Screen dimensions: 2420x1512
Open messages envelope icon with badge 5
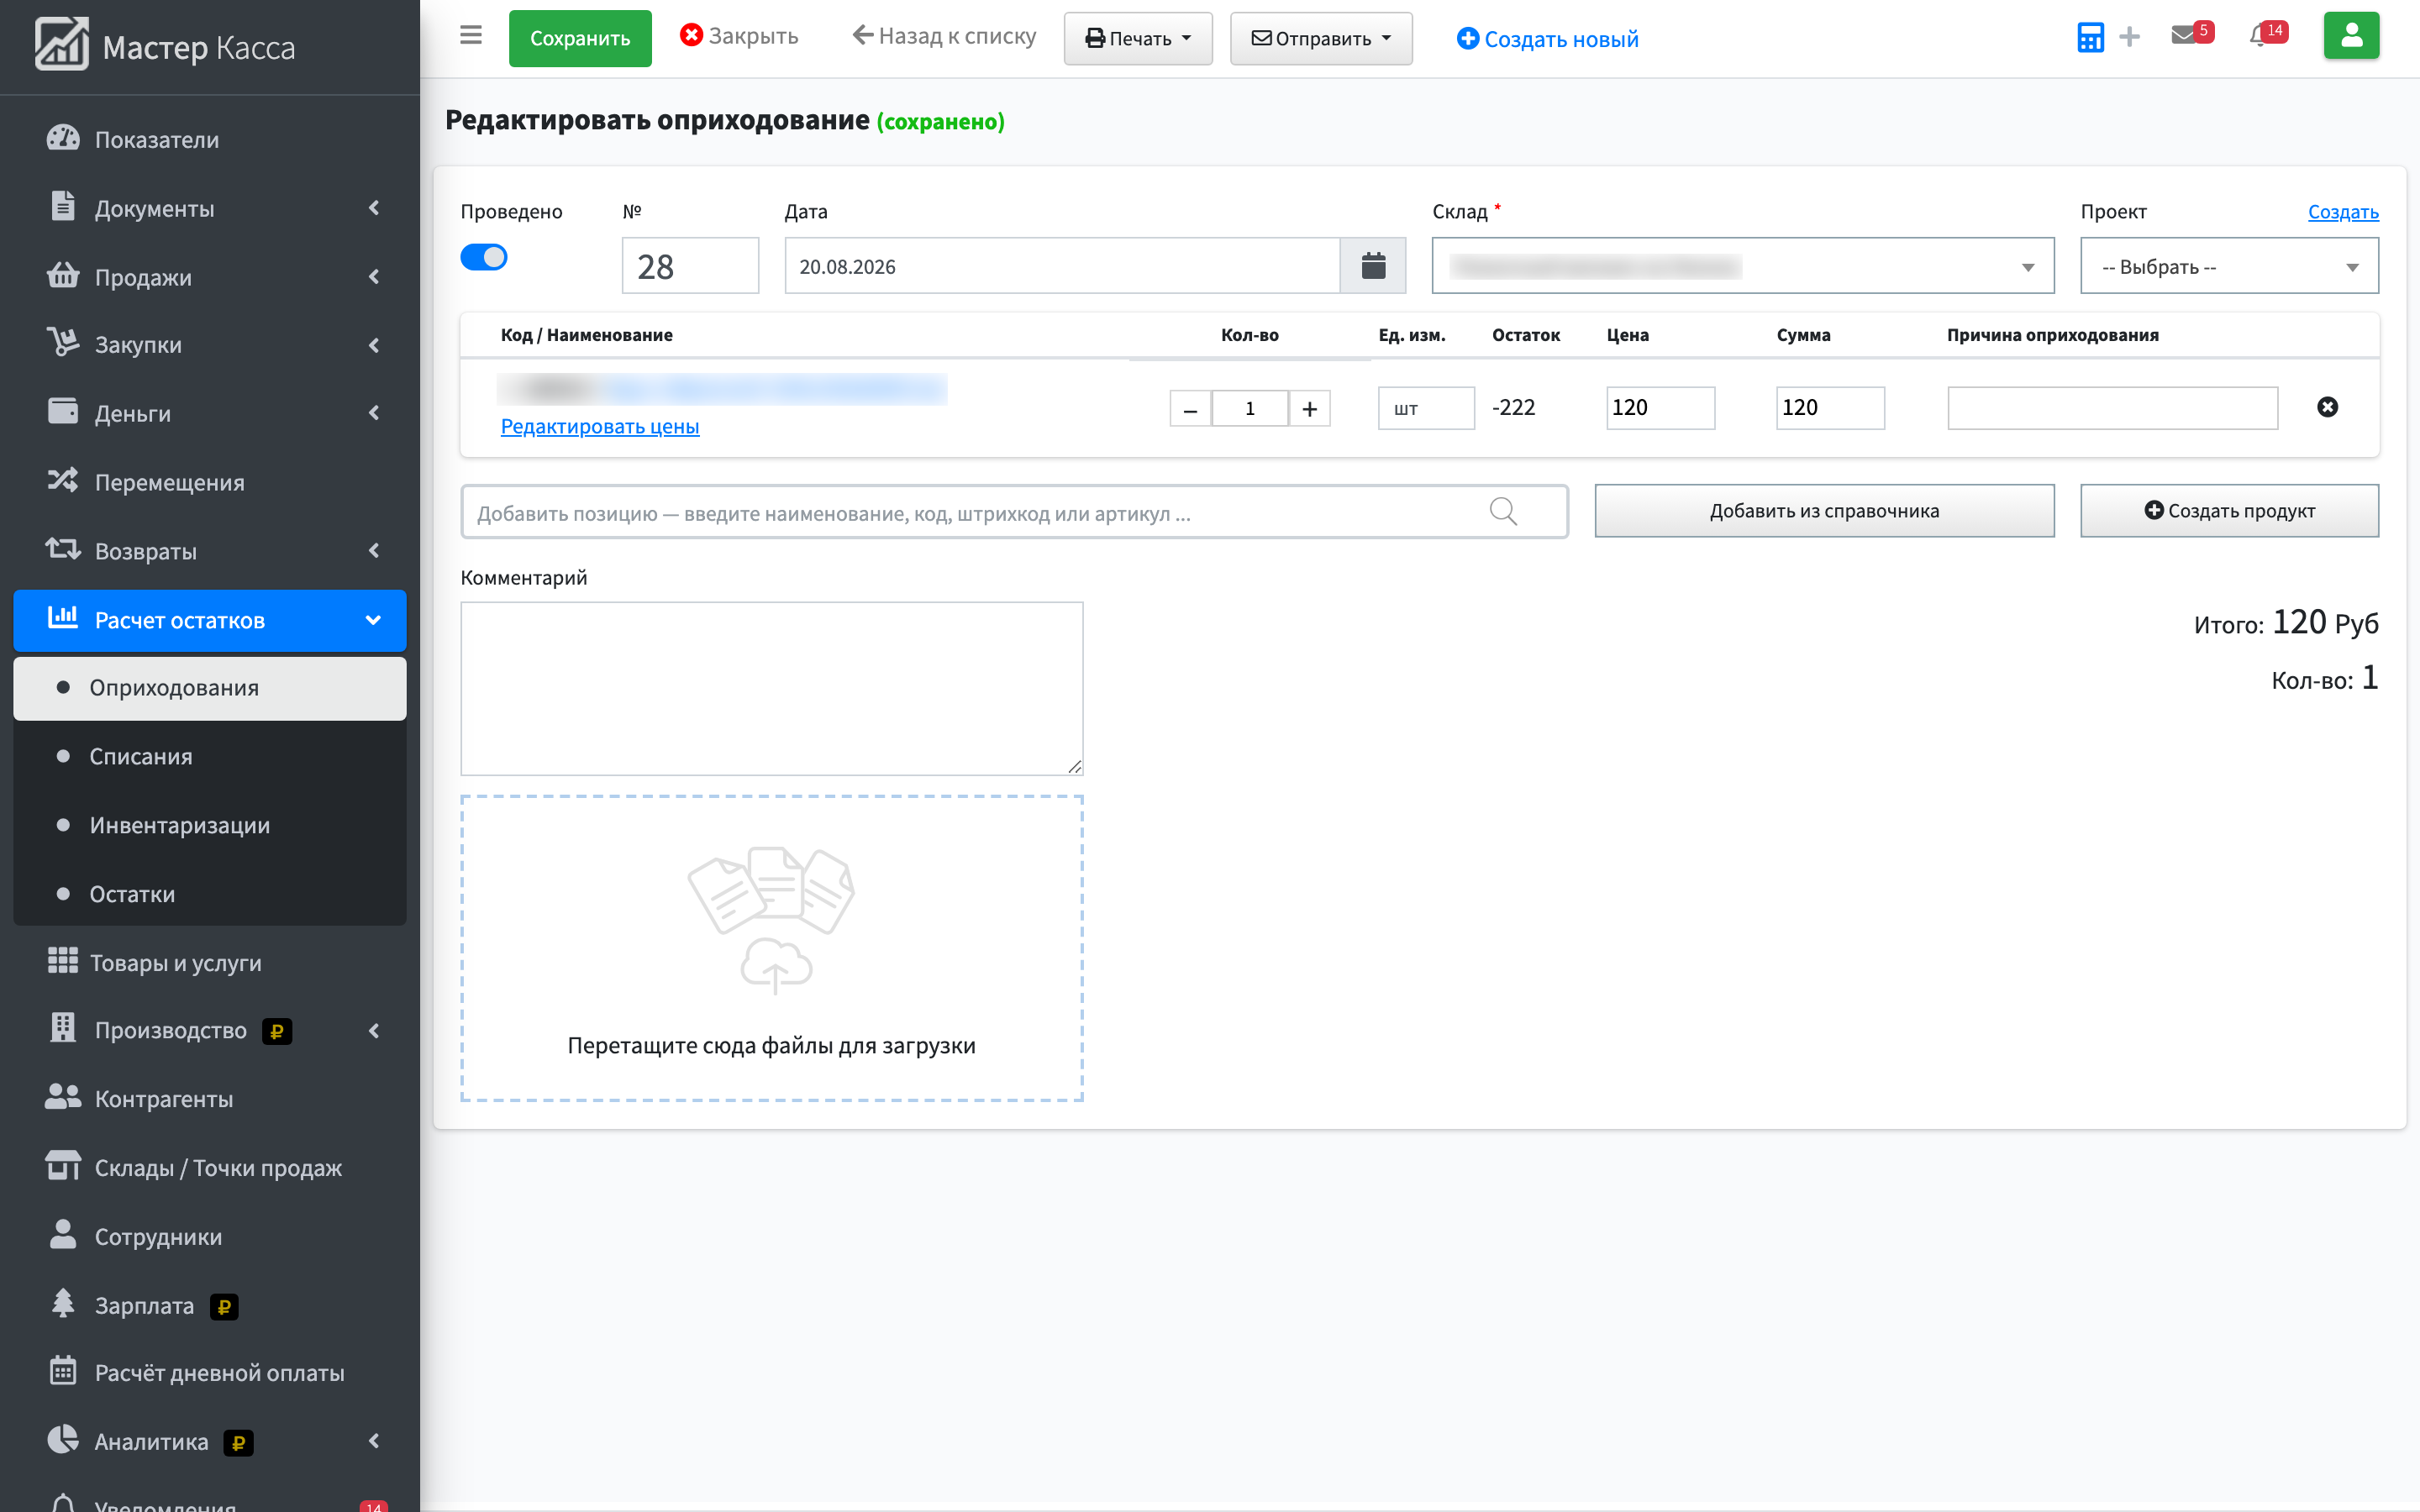pos(2191,34)
